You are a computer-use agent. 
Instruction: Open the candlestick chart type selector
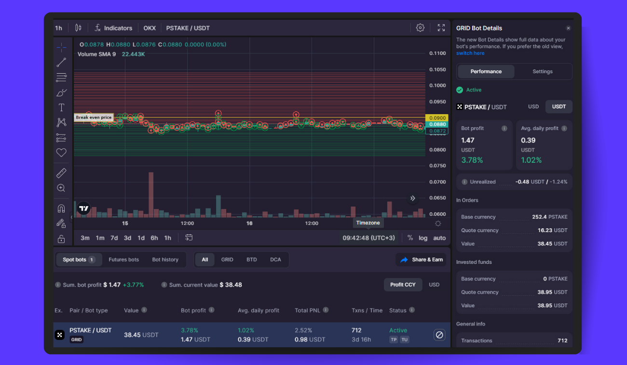[79, 28]
